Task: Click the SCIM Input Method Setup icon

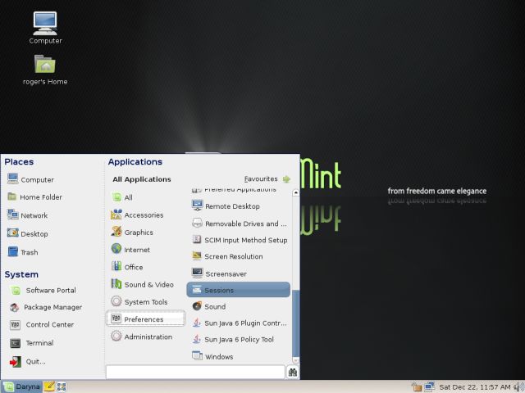Action: [197, 239]
